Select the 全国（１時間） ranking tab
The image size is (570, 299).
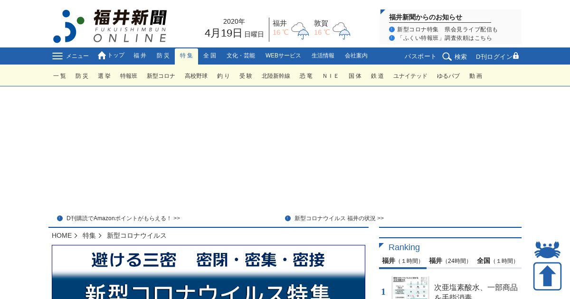498,261
